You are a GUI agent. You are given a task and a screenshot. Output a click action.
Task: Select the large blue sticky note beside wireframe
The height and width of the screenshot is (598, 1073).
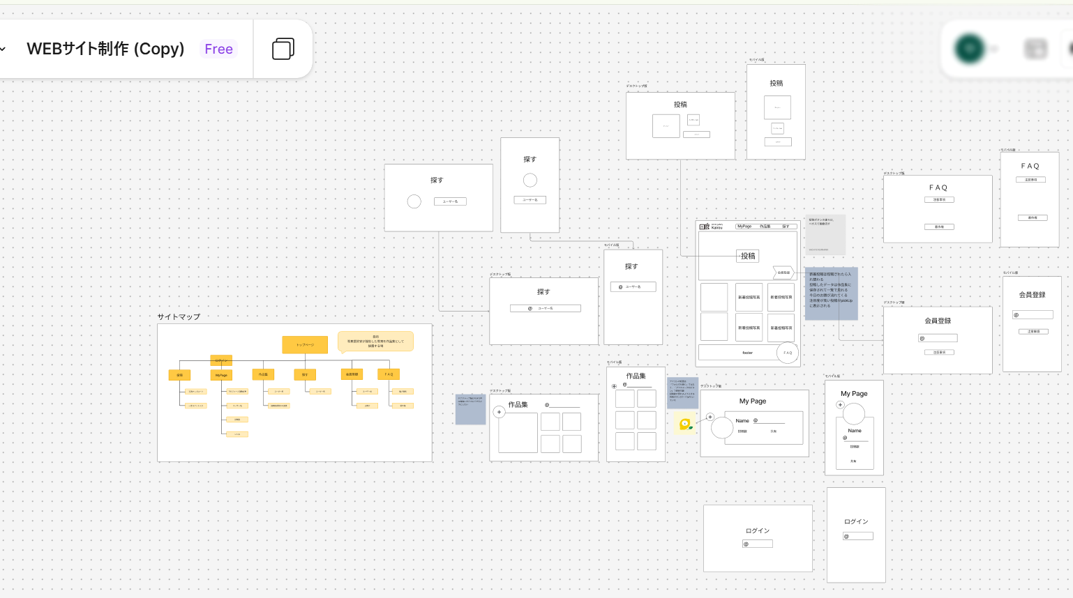click(831, 293)
